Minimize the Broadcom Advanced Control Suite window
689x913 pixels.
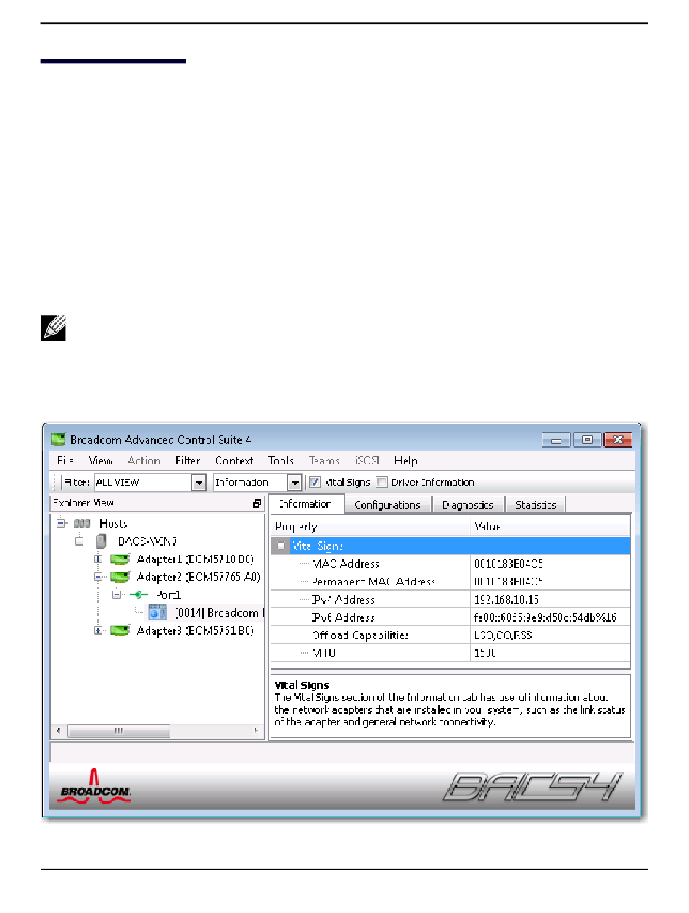[x=556, y=440]
